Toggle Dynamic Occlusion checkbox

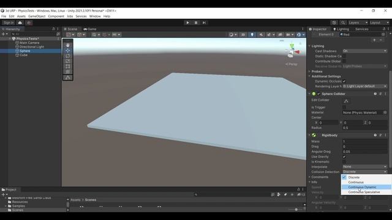pos(344,81)
